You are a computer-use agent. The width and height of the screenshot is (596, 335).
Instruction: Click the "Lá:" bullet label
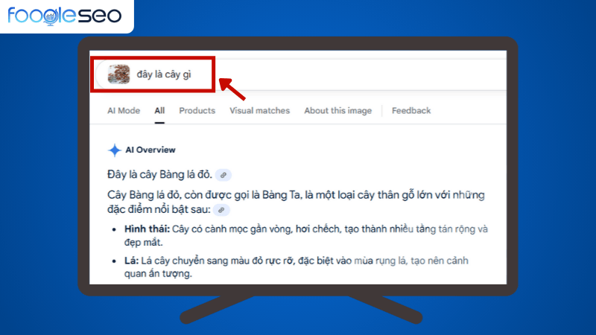[131, 261]
